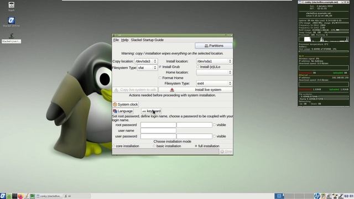Launch terminal from the taskbar
The image size is (354, 199).
(15, 196)
